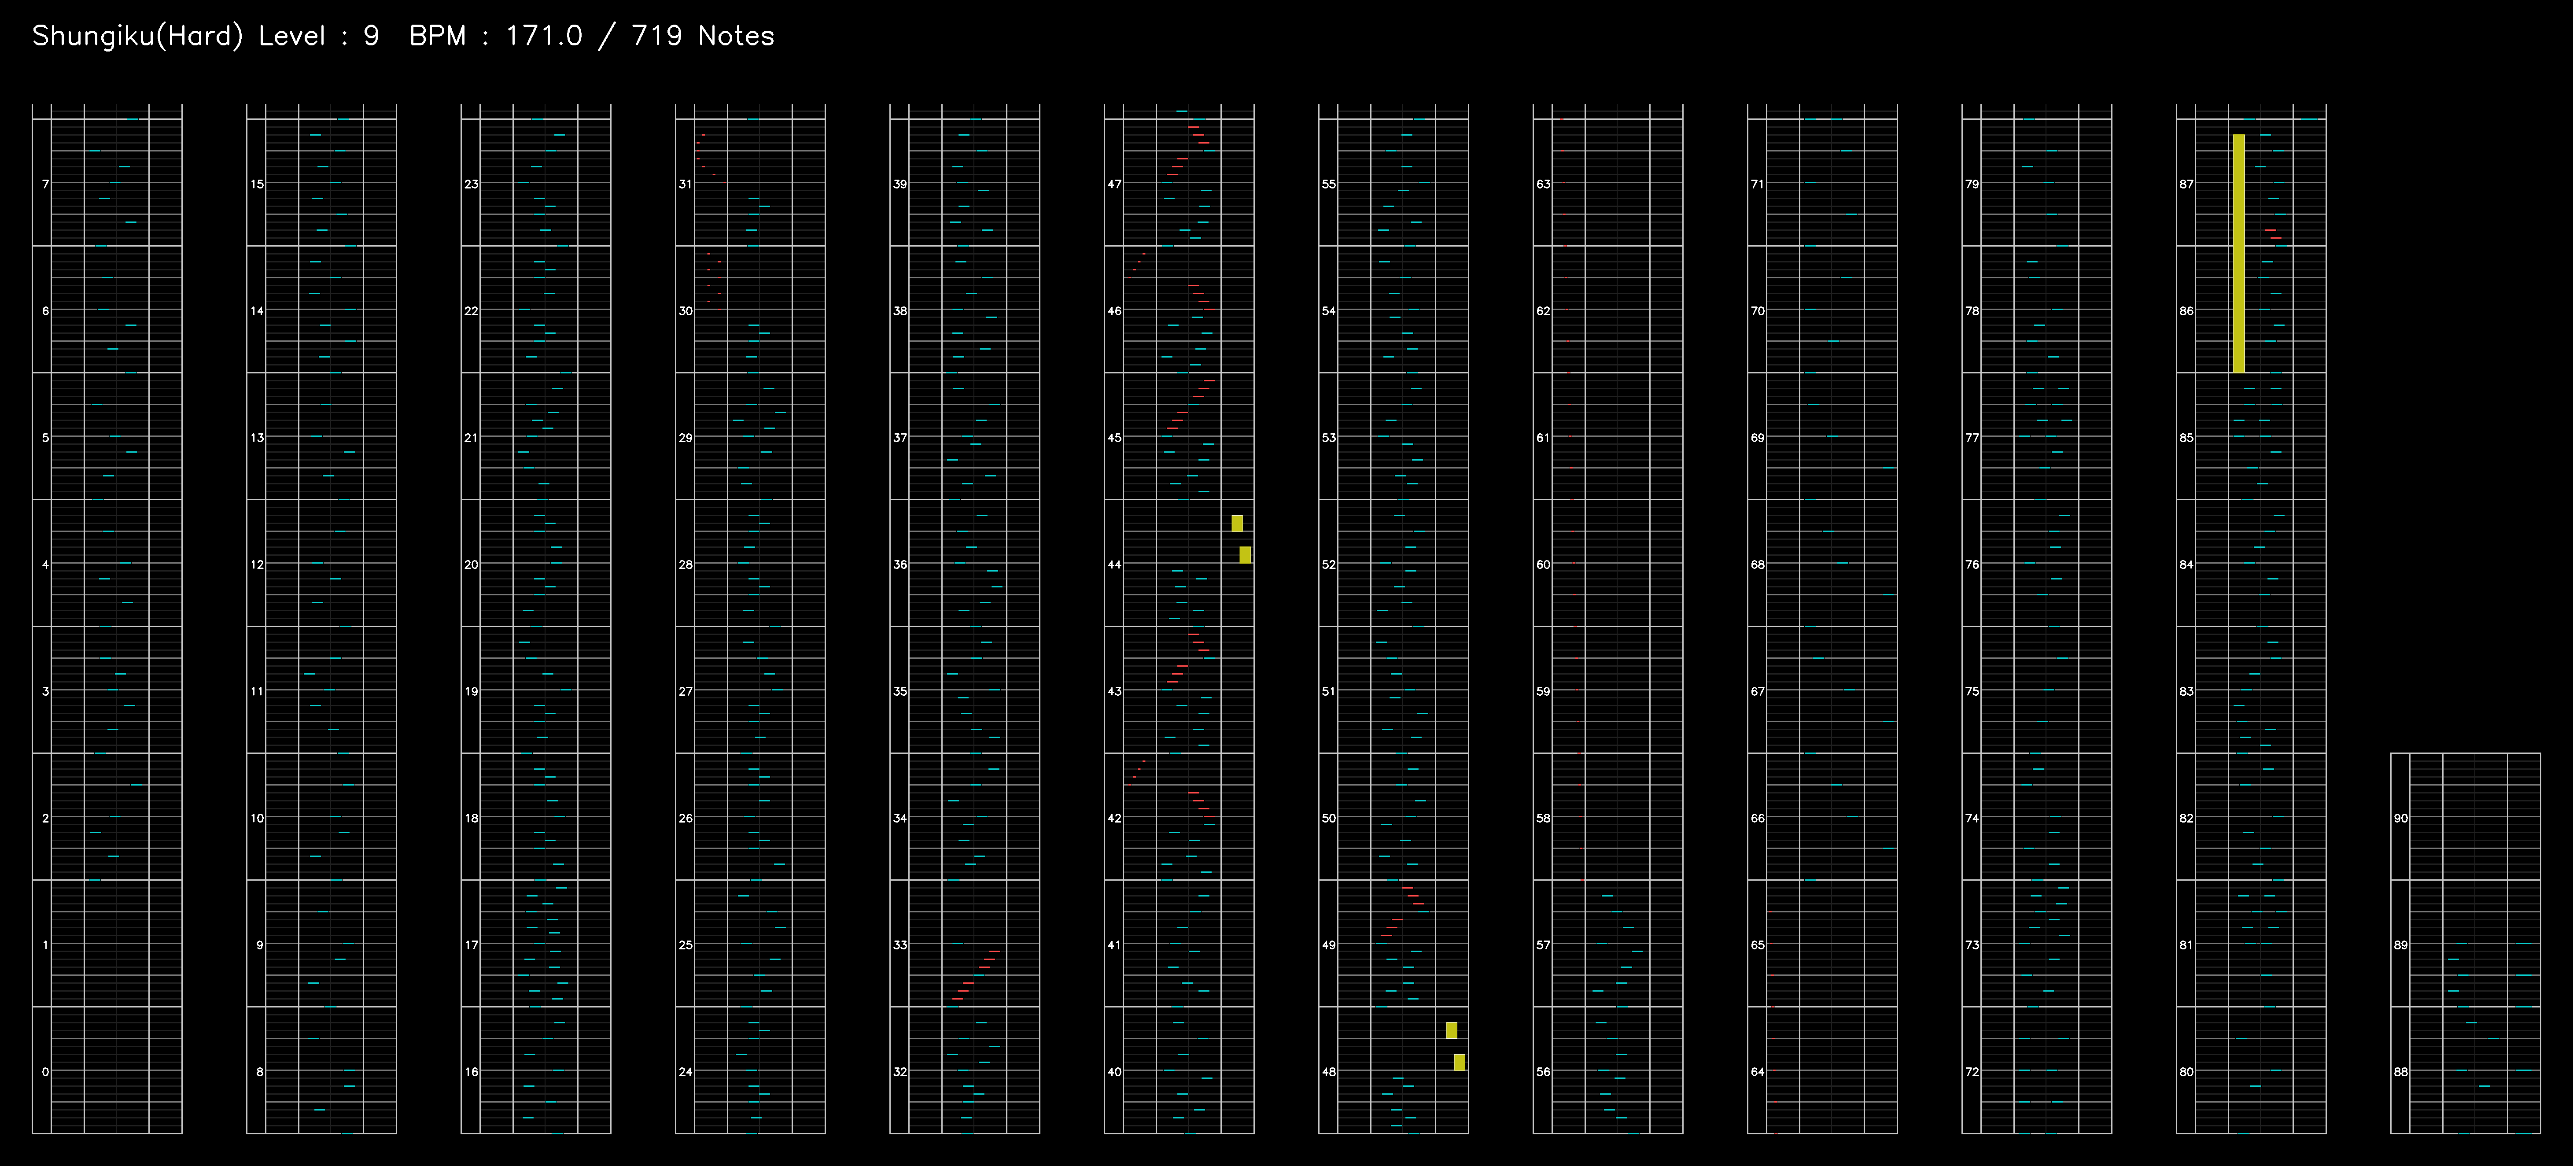2573x1166 pixels.
Task: Click measure number label '71'
Action: coord(1758,184)
